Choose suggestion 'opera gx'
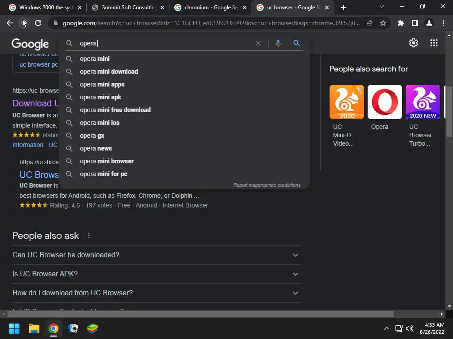The image size is (453, 339). coord(184,136)
